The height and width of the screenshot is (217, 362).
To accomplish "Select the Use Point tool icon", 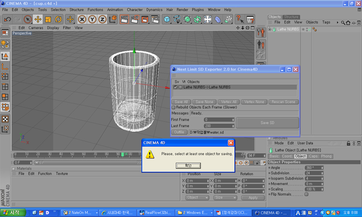I will pos(5,76).
